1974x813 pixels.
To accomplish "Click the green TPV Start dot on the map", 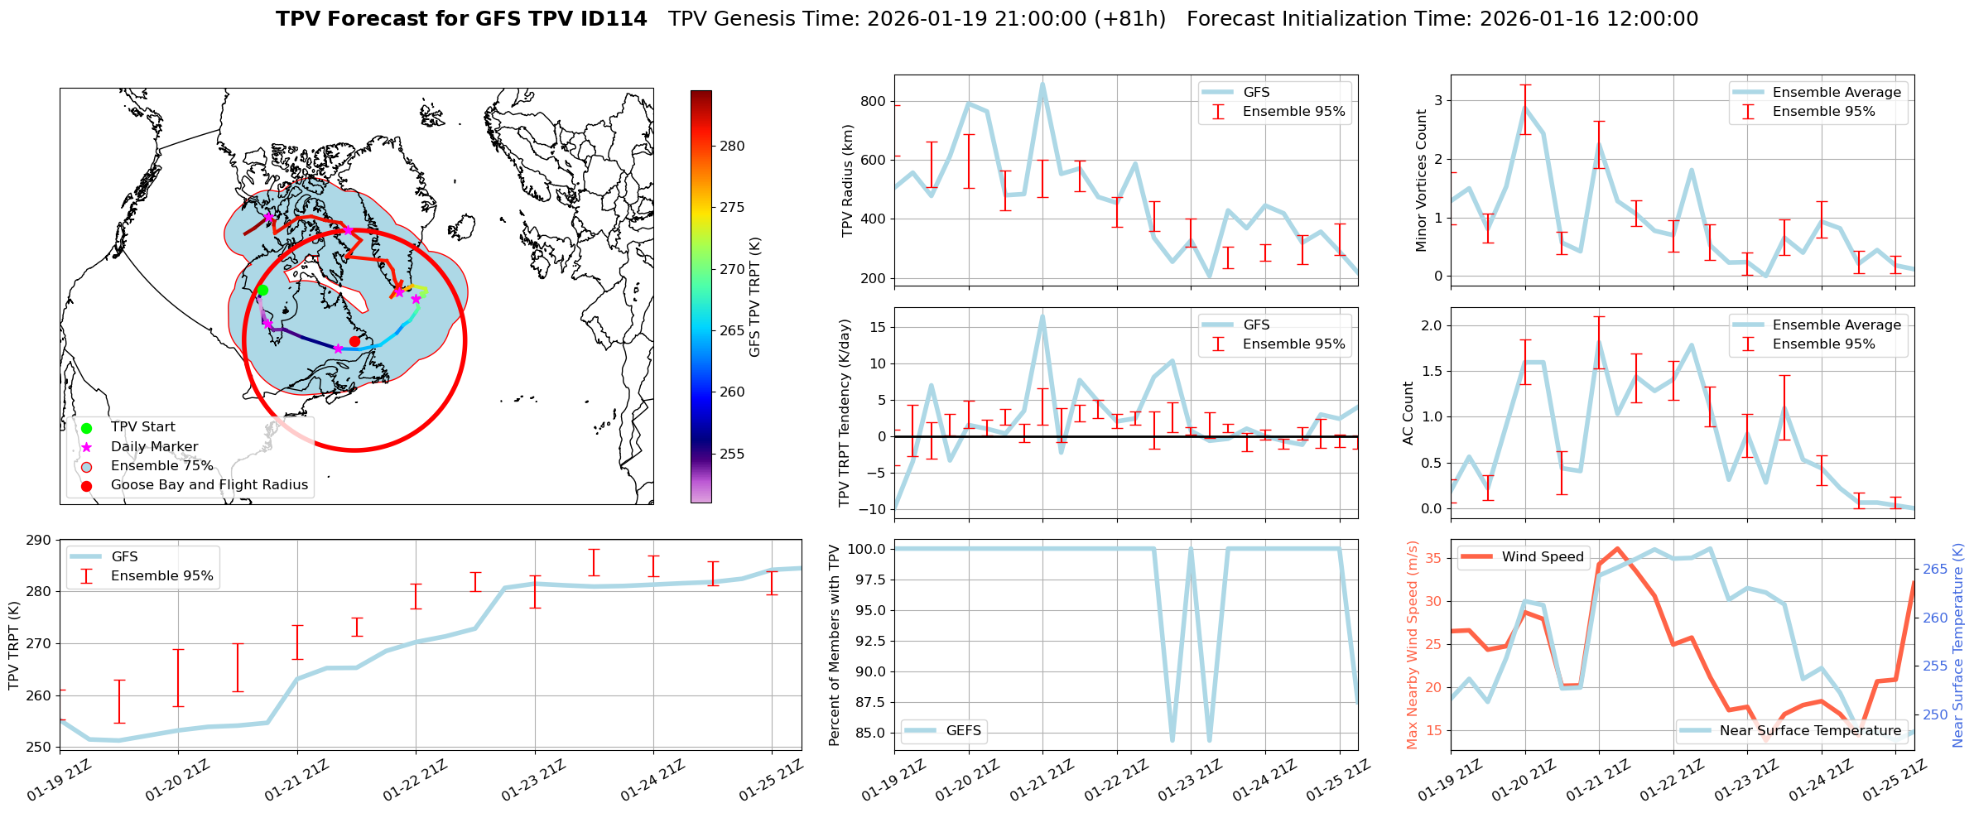I will pos(262,290).
